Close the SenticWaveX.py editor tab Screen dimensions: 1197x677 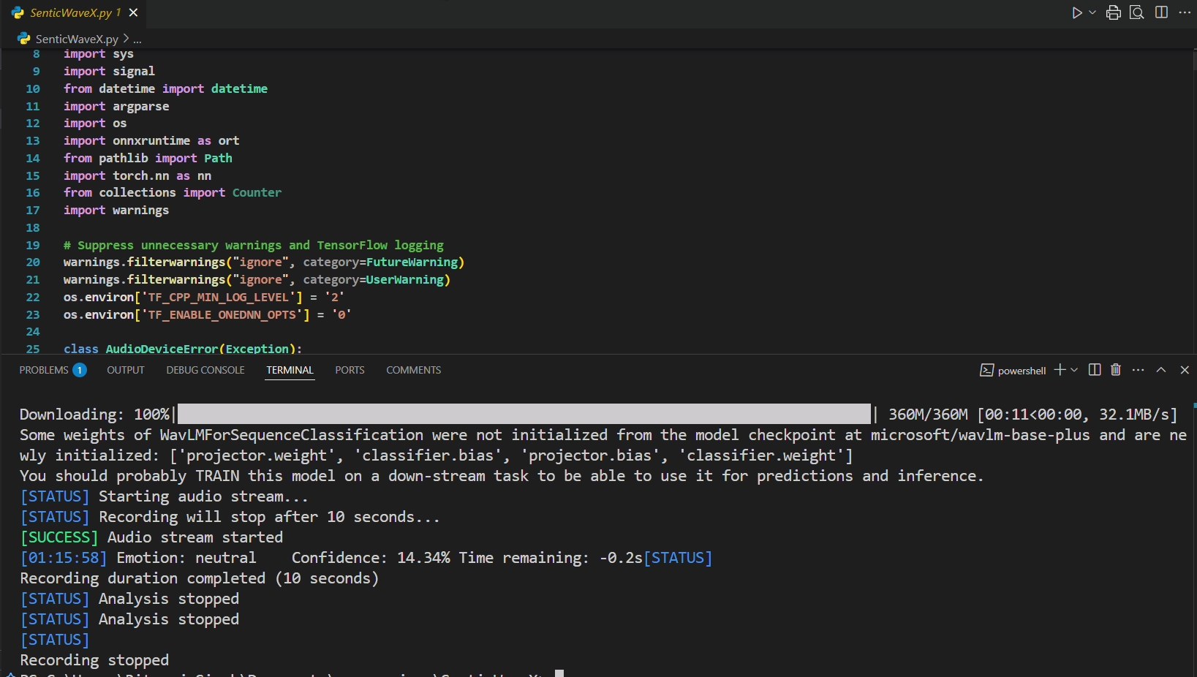click(133, 12)
